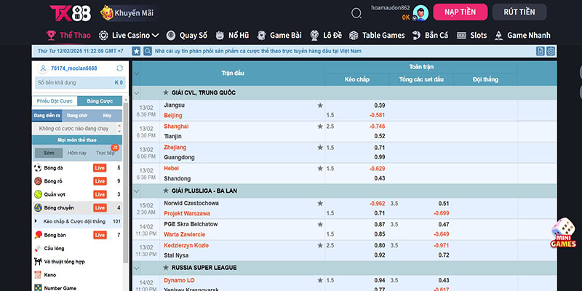Toggle favorite star for Shanghai vs Tianjin match
The height and width of the screenshot is (291, 582).
point(320,127)
